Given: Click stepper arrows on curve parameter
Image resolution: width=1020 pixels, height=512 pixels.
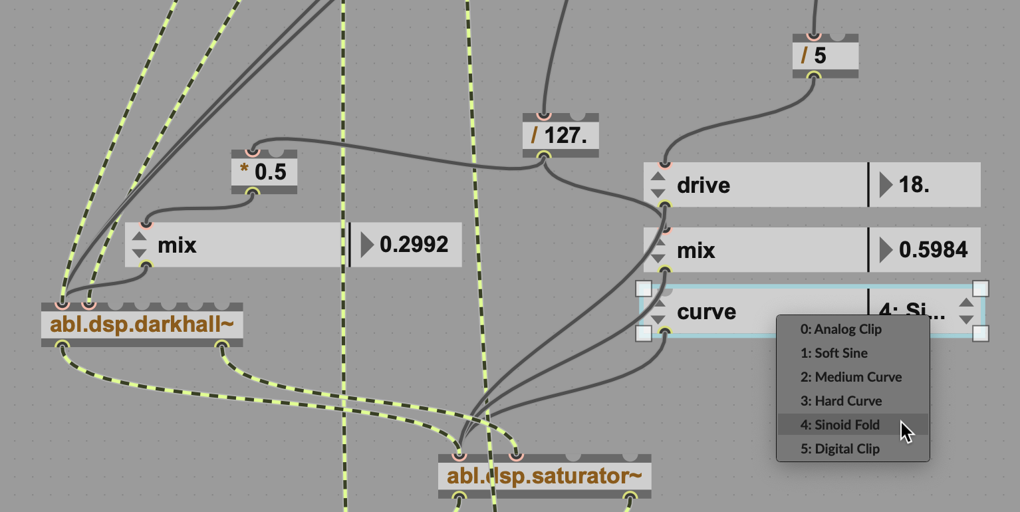Looking at the screenshot, I should (x=658, y=311).
